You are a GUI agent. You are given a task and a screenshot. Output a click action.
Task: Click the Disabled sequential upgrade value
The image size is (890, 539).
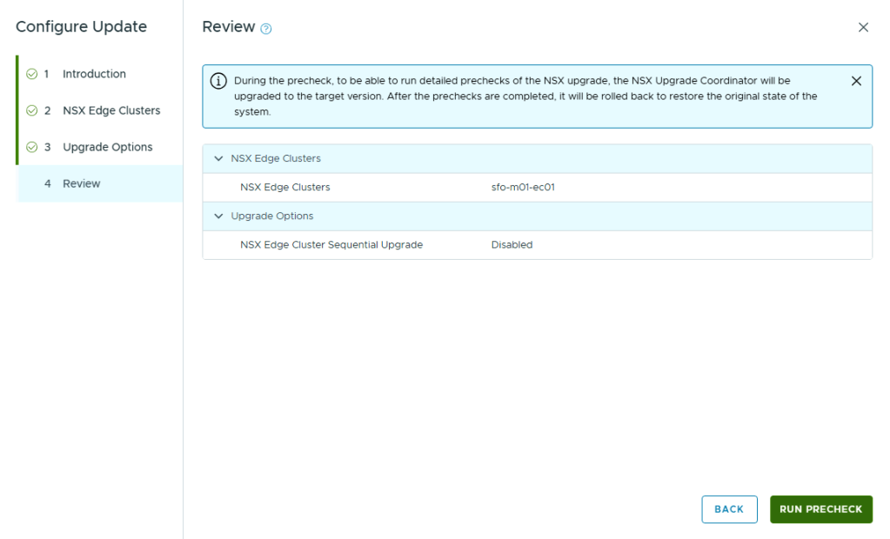tap(512, 245)
